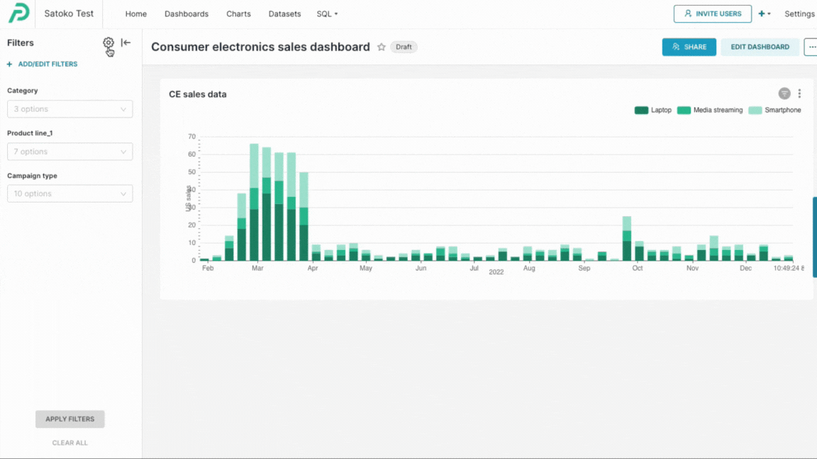This screenshot has width=817, height=459.
Task: Go to the Dashboards tab
Action: point(187,13)
